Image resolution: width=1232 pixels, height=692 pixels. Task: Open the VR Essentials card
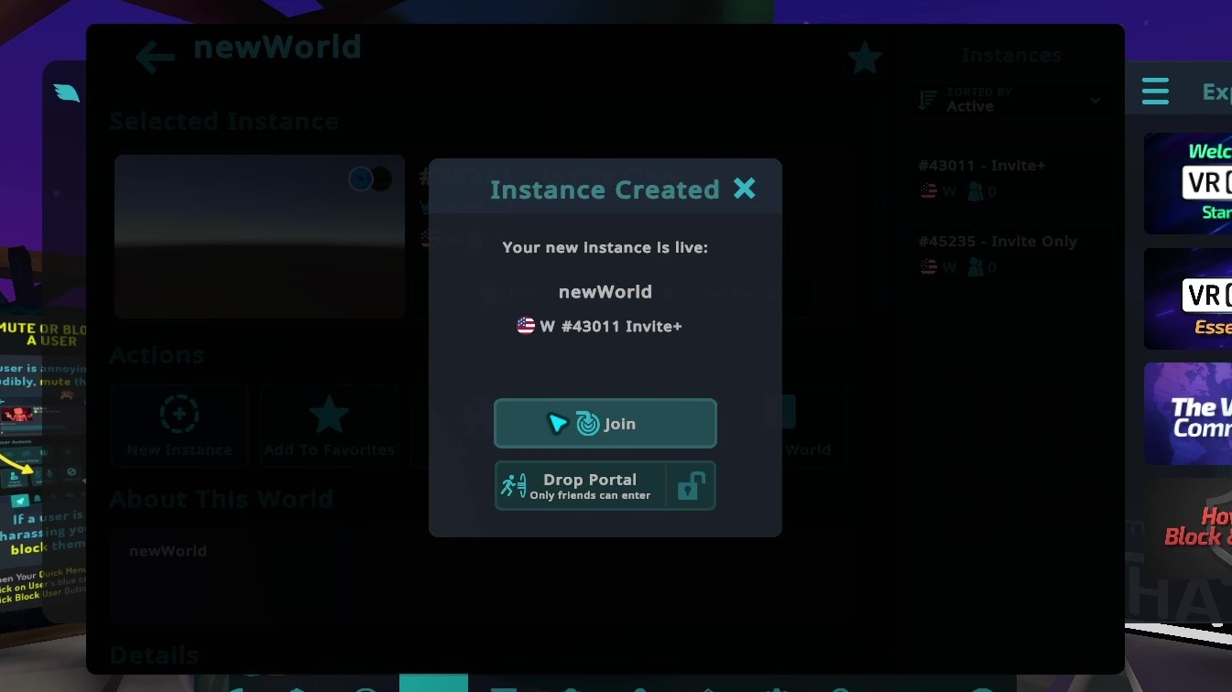click(x=1188, y=298)
